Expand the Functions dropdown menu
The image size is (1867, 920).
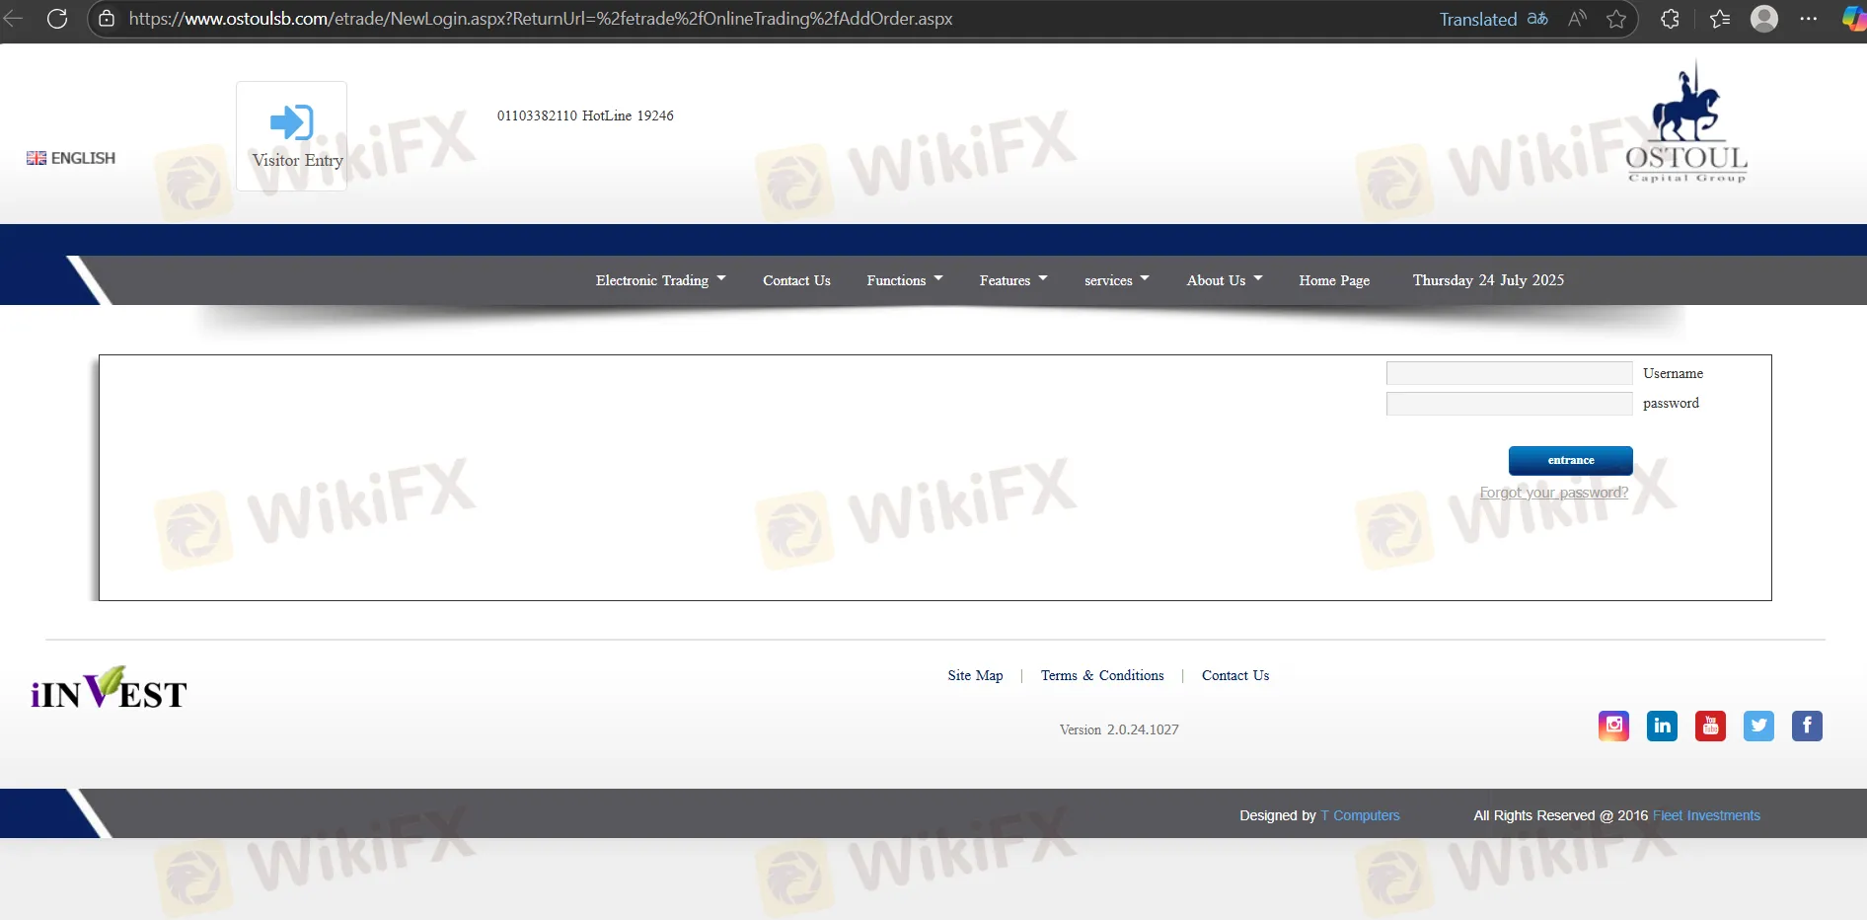click(904, 280)
